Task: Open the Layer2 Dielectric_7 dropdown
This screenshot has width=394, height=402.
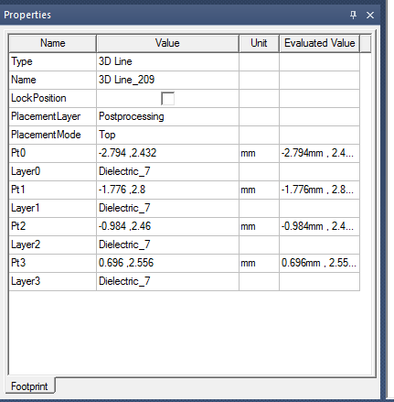Action: click(x=167, y=244)
